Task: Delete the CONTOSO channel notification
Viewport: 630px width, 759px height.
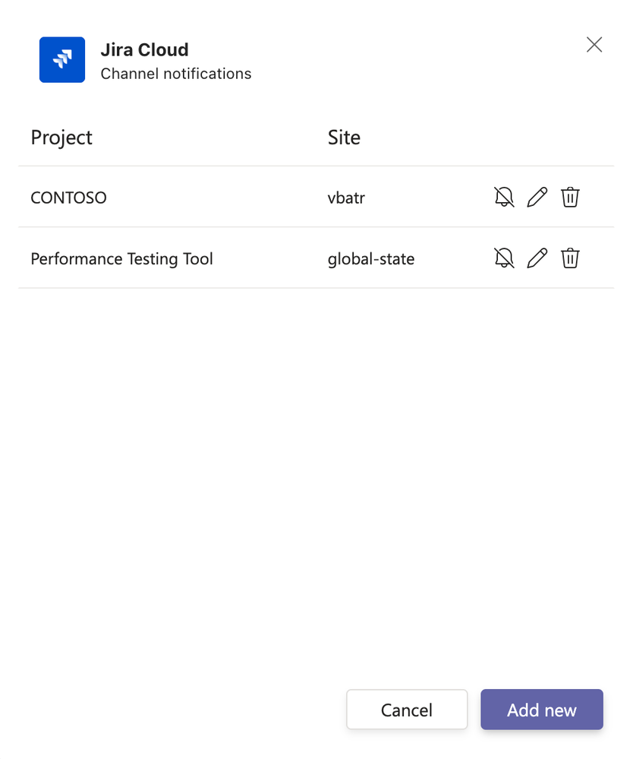Action: coord(570,197)
